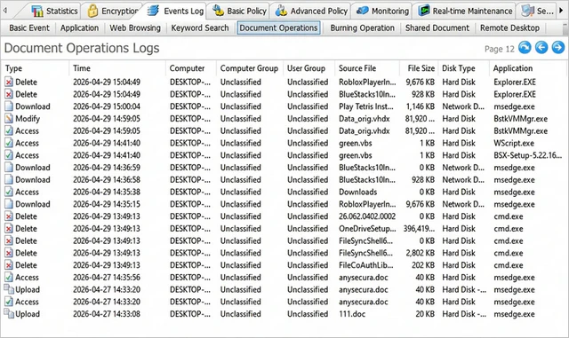Click the Access icon for WScript.exe row
The height and width of the screenshot is (338, 569).
click(x=9, y=143)
